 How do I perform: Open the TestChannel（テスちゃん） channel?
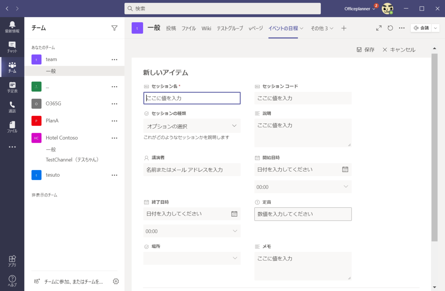pos(72,160)
